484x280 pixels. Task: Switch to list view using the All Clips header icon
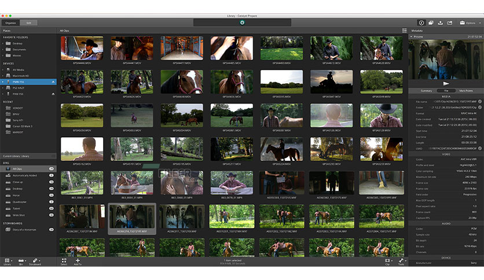(x=404, y=31)
